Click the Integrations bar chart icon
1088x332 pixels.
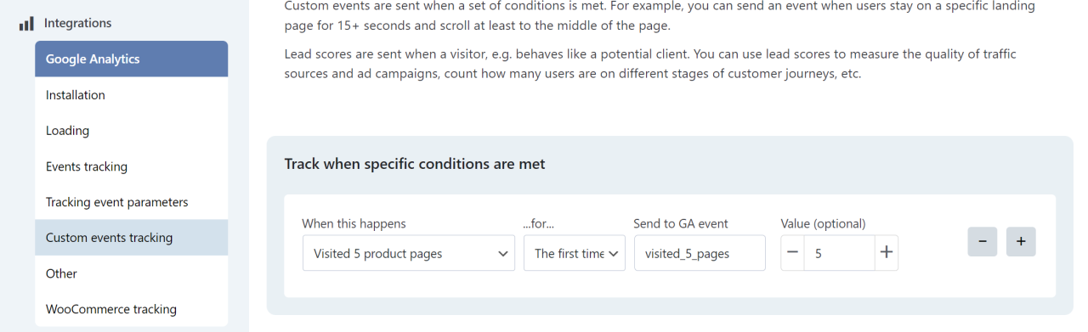(x=26, y=24)
